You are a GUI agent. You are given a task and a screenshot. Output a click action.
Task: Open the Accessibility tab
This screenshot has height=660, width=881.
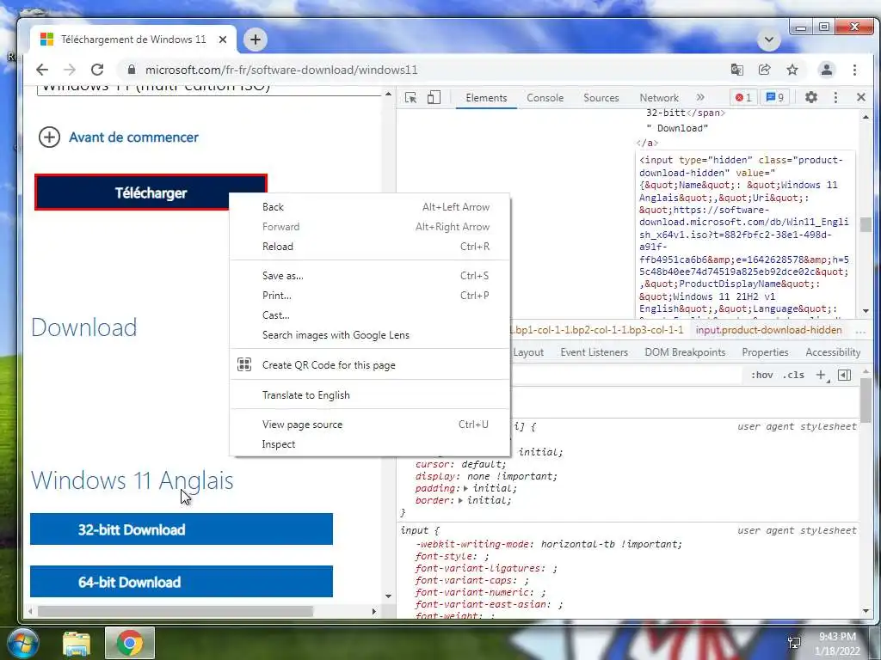click(x=833, y=351)
